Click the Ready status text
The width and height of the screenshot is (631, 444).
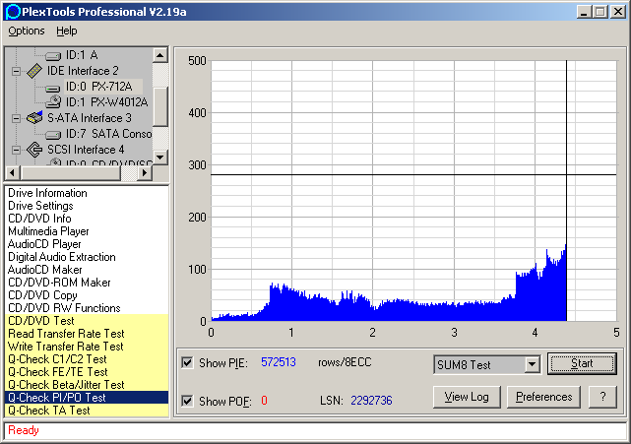point(24,430)
